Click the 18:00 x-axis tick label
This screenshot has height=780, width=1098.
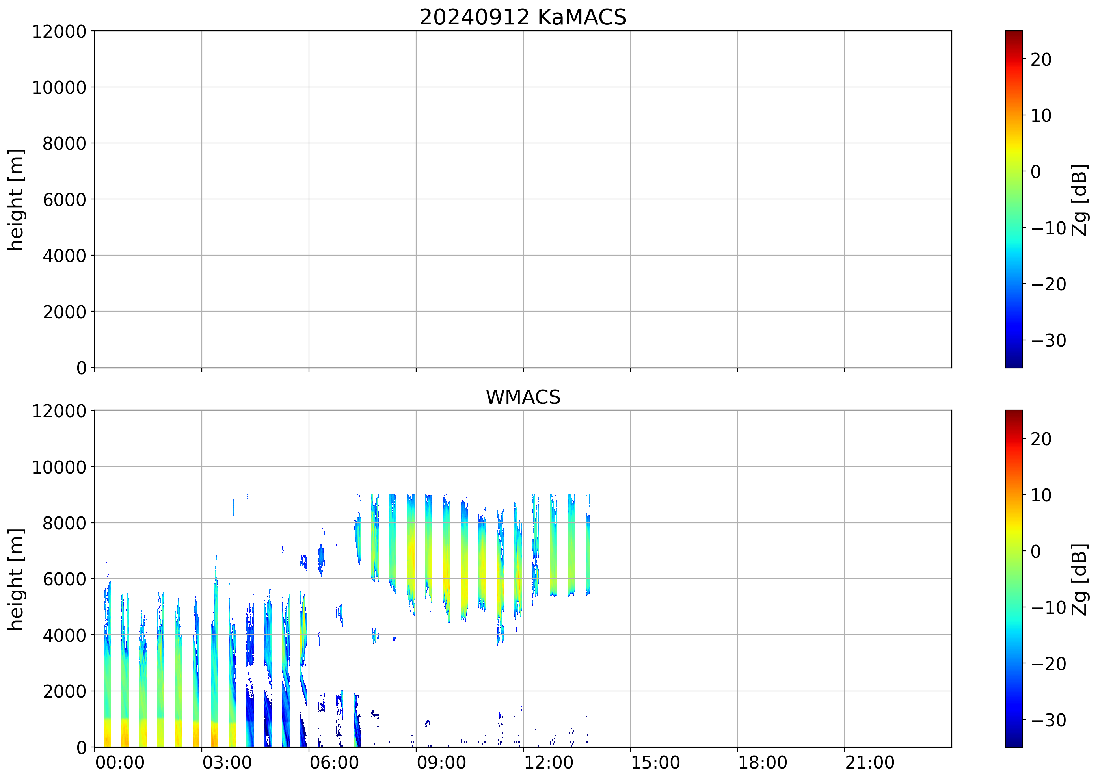tap(762, 763)
